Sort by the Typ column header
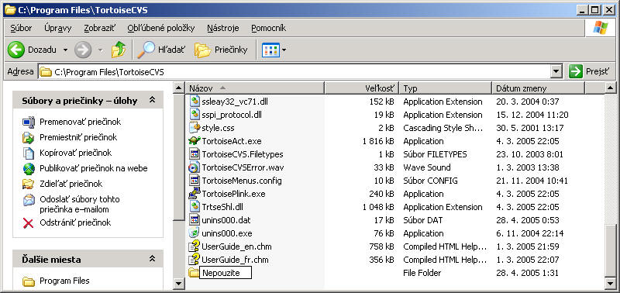Image resolution: width=620 pixels, height=293 pixels. (446, 88)
